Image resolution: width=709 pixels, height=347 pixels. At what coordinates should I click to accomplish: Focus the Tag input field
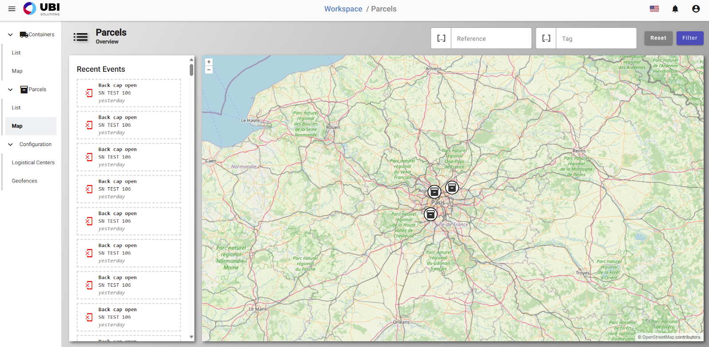coord(596,39)
